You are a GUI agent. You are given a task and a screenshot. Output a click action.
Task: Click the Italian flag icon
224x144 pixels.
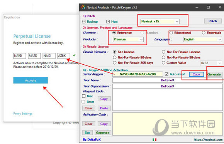[x=154, y=140]
